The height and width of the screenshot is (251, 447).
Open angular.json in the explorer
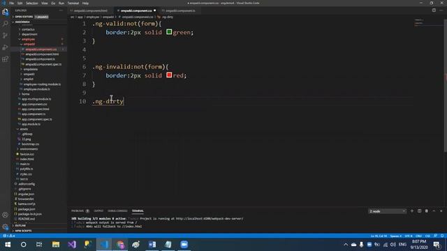pos(27,194)
